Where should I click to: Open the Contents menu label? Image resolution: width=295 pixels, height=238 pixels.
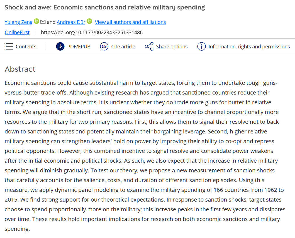pyautogui.click(x=26, y=47)
